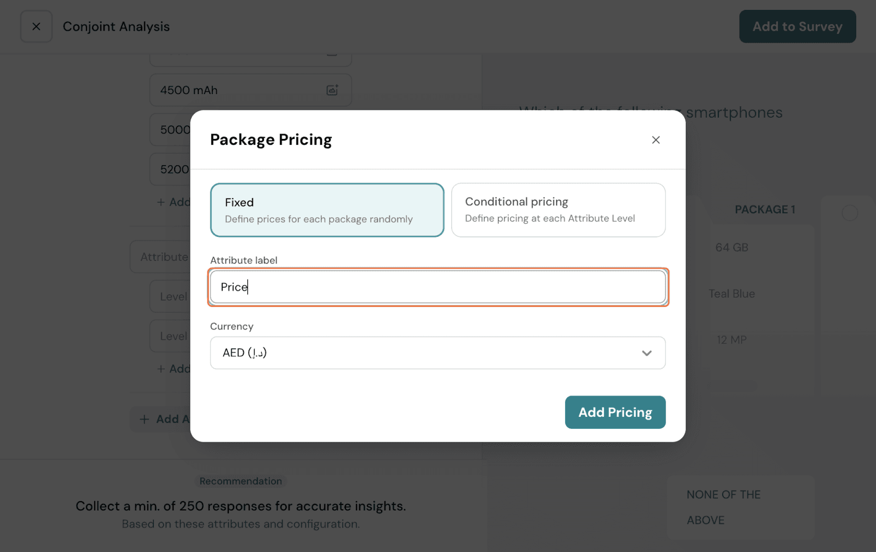Screen dimensions: 876x552
Task: Click the level field starting with 5200
Action: pyautogui.click(x=171, y=170)
